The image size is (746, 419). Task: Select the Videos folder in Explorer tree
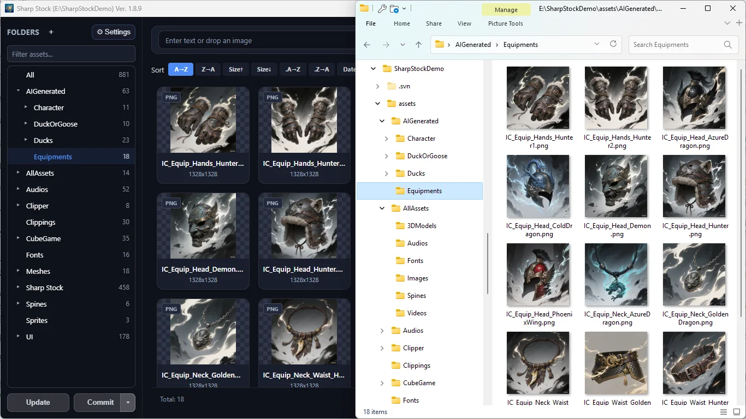point(417,313)
